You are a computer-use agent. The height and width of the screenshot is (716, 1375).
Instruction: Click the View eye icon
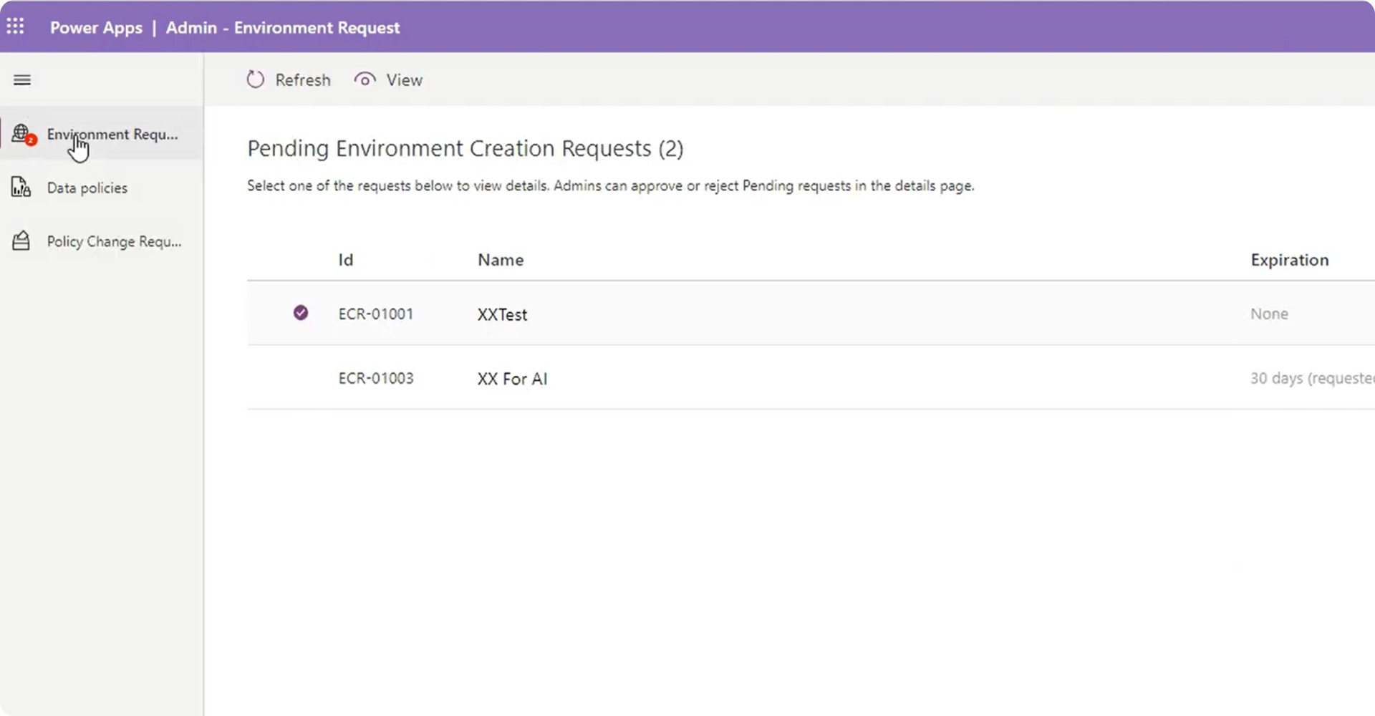click(365, 79)
